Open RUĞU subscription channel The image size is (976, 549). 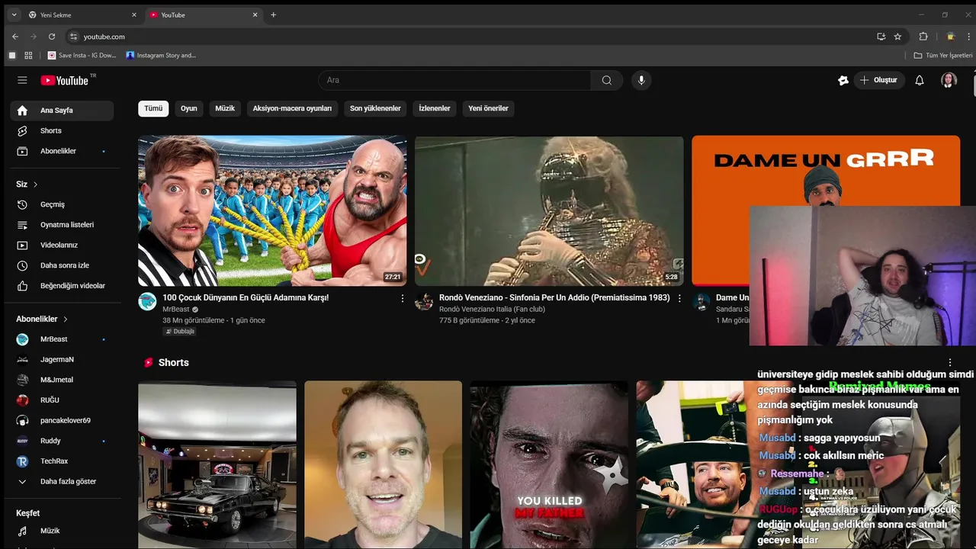pyautogui.click(x=62, y=400)
